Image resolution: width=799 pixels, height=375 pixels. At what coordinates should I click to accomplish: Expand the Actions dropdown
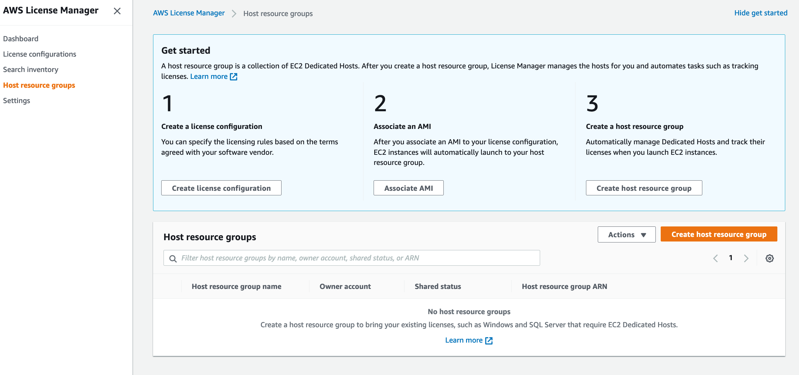click(626, 235)
